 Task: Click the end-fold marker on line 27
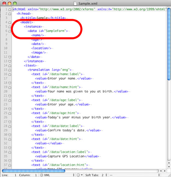[x=10, y=122]
